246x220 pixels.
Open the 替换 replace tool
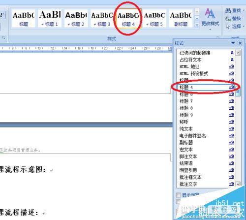pos(233,18)
